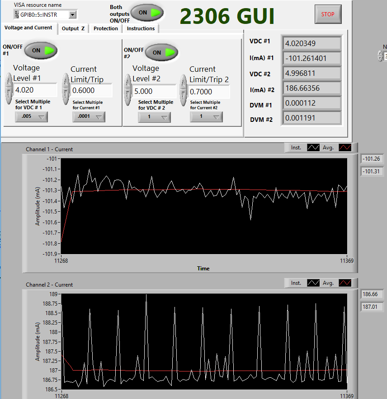Click Channel 2 Avg. red plot legend icon

[x=345, y=283]
